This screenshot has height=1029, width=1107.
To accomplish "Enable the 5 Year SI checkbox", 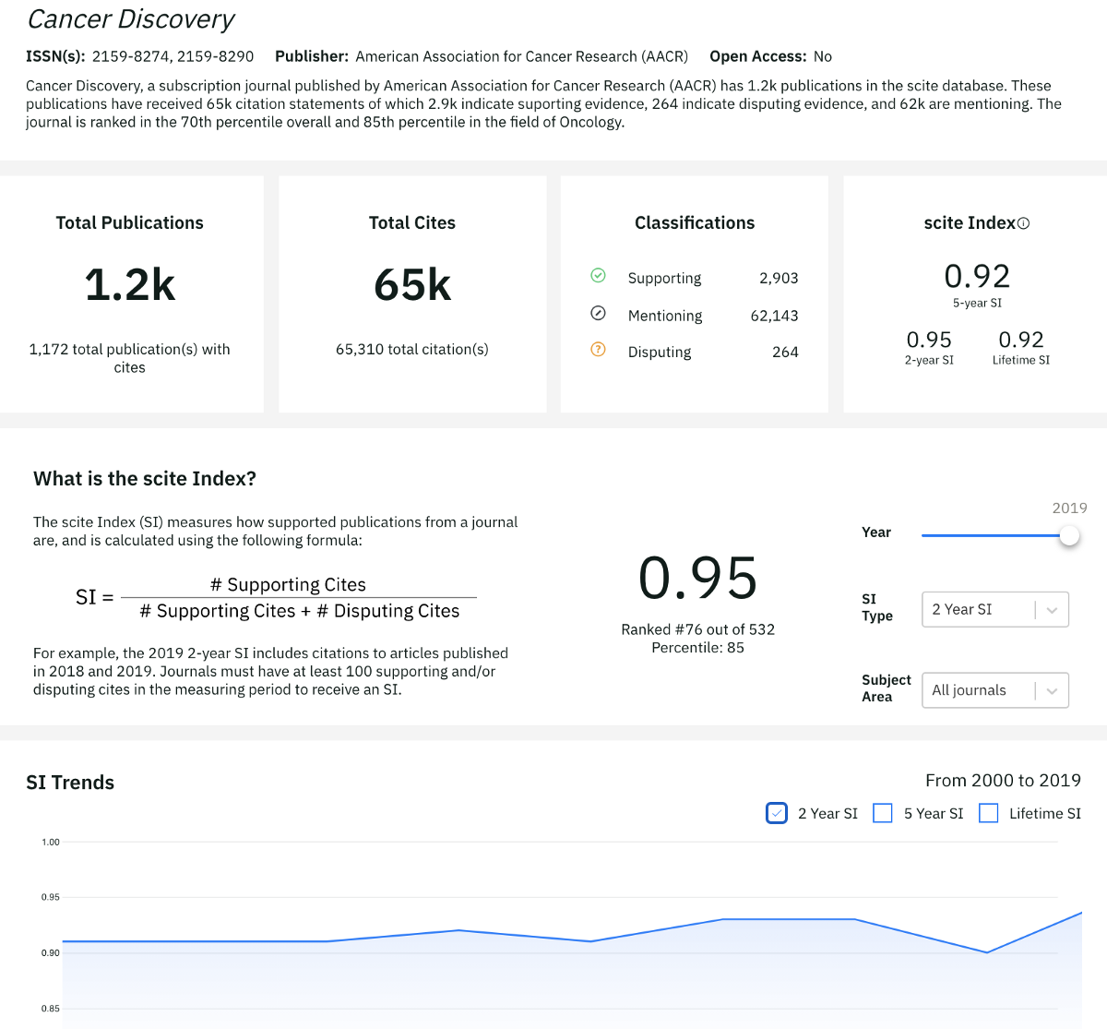I will pos(883,813).
